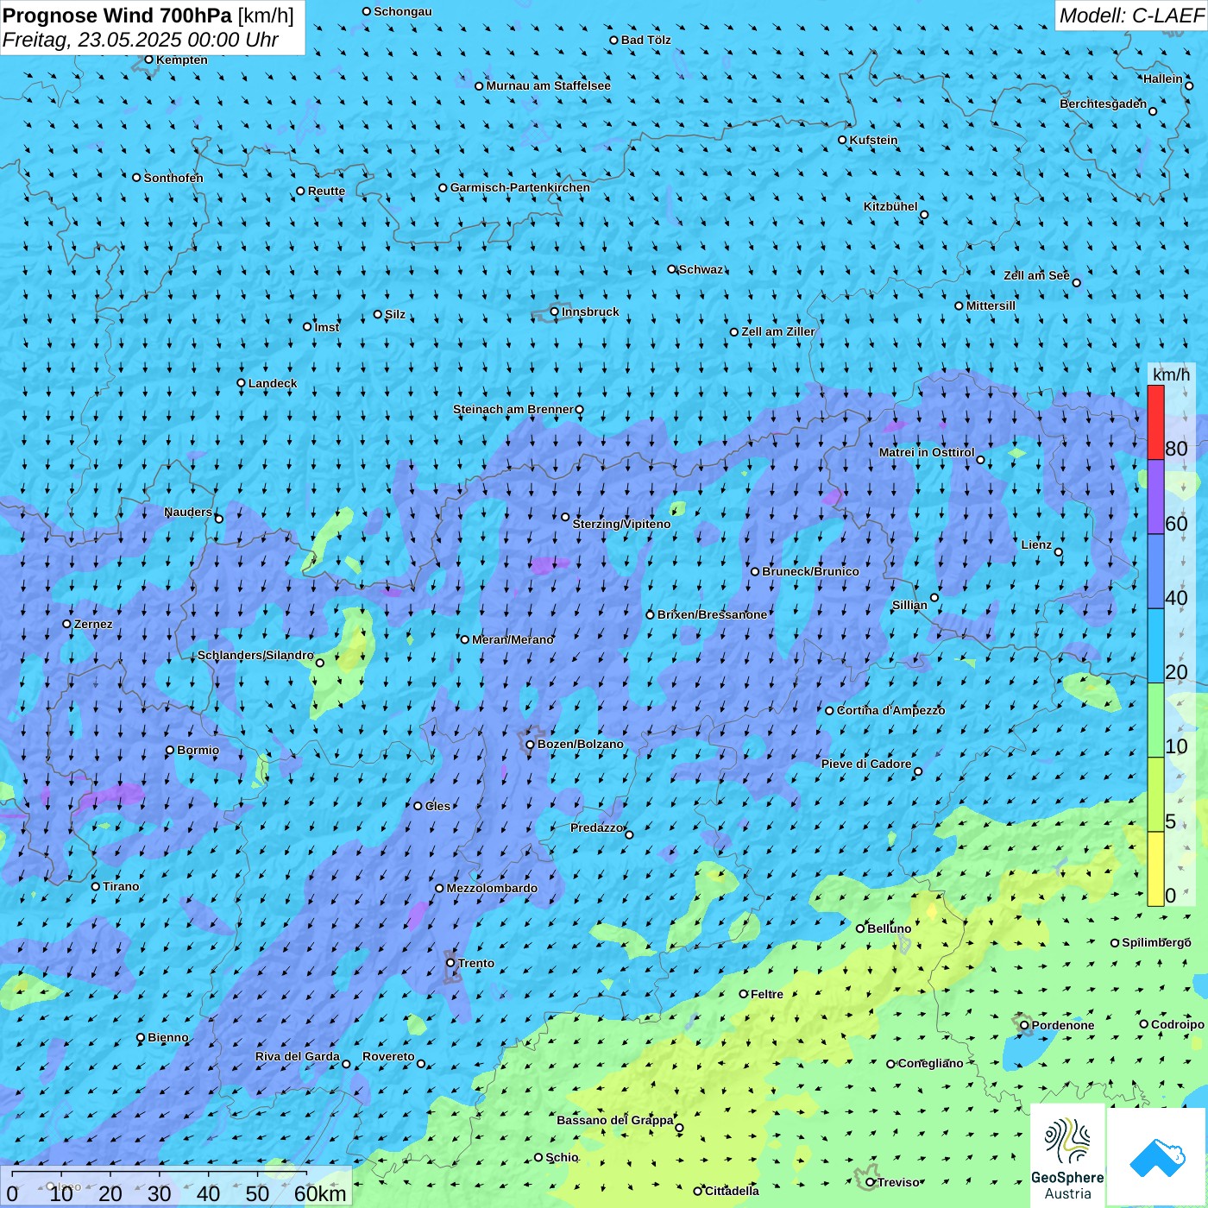Click the 'Zell am Ziller' label
The width and height of the screenshot is (1208, 1208).
pyautogui.click(x=778, y=331)
